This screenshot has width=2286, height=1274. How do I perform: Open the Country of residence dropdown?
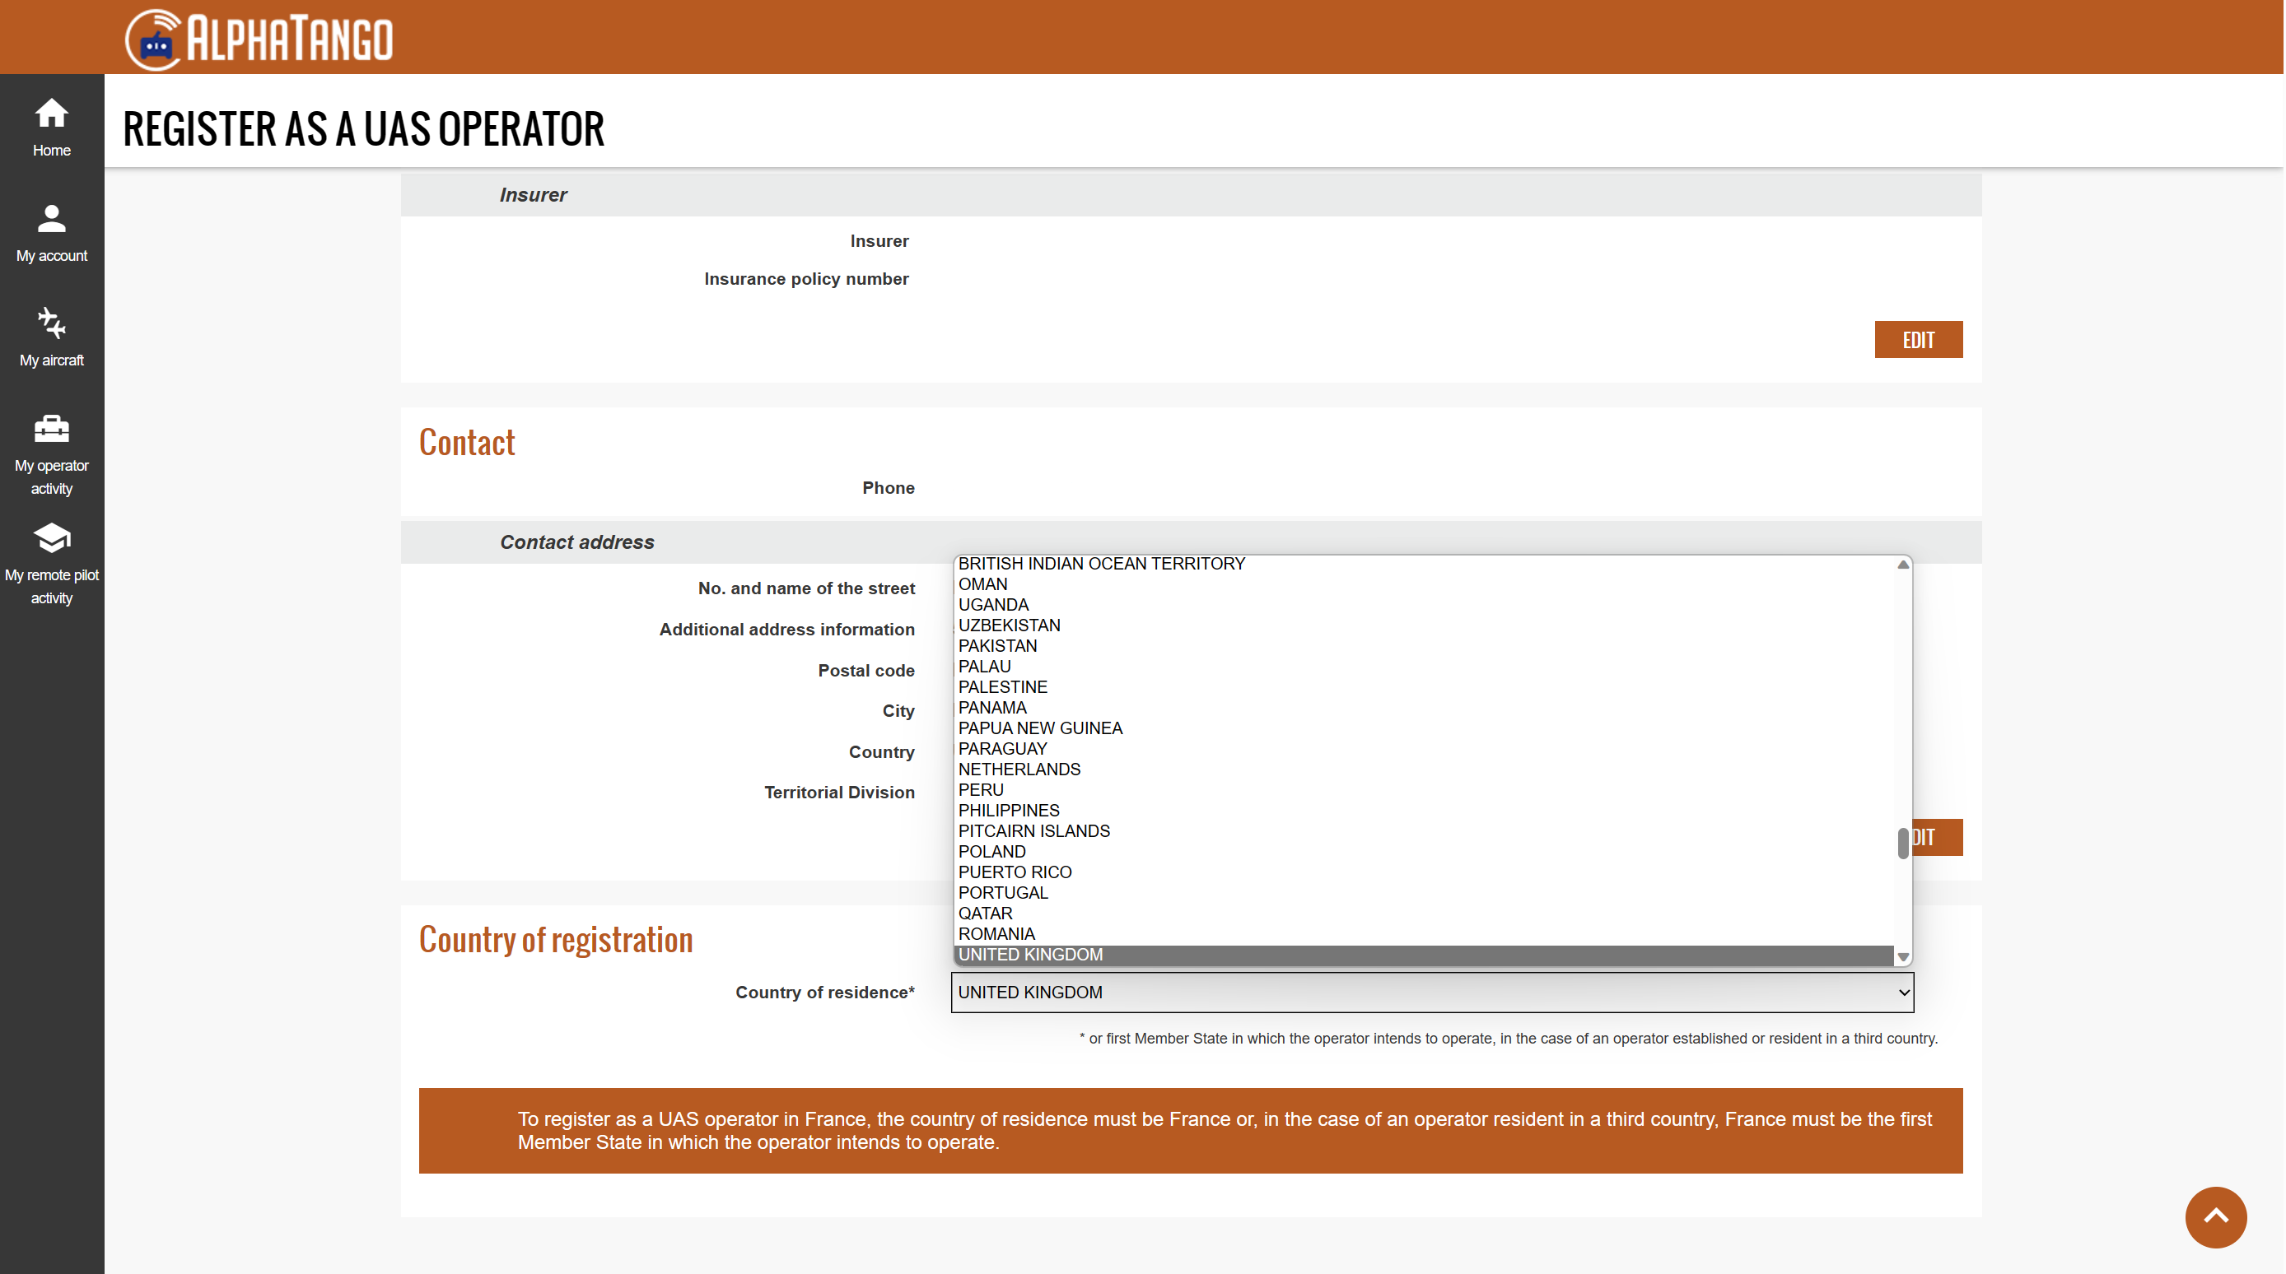coord(1432,992)
